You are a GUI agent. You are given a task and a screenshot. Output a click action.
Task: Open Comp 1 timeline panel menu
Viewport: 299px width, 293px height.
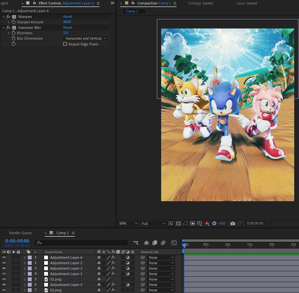73,233
